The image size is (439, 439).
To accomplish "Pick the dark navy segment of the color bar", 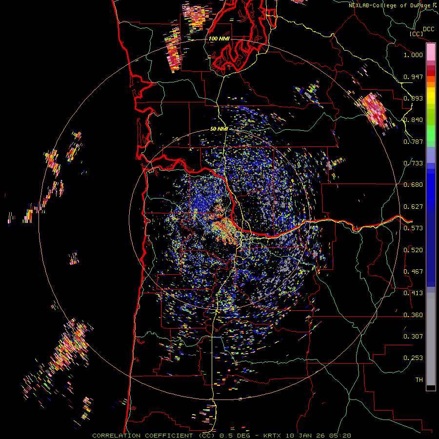I will tap(431, 249).
